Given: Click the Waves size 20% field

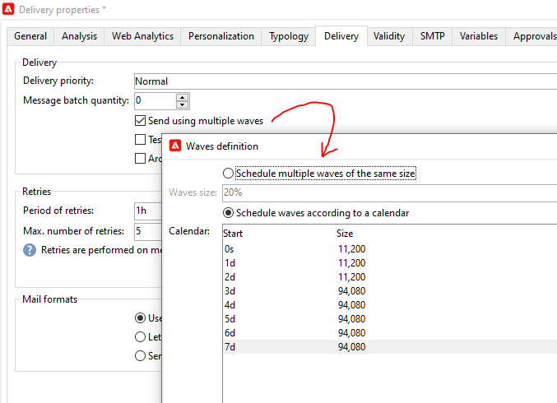Looking at the screenshot, I should 387,192.
